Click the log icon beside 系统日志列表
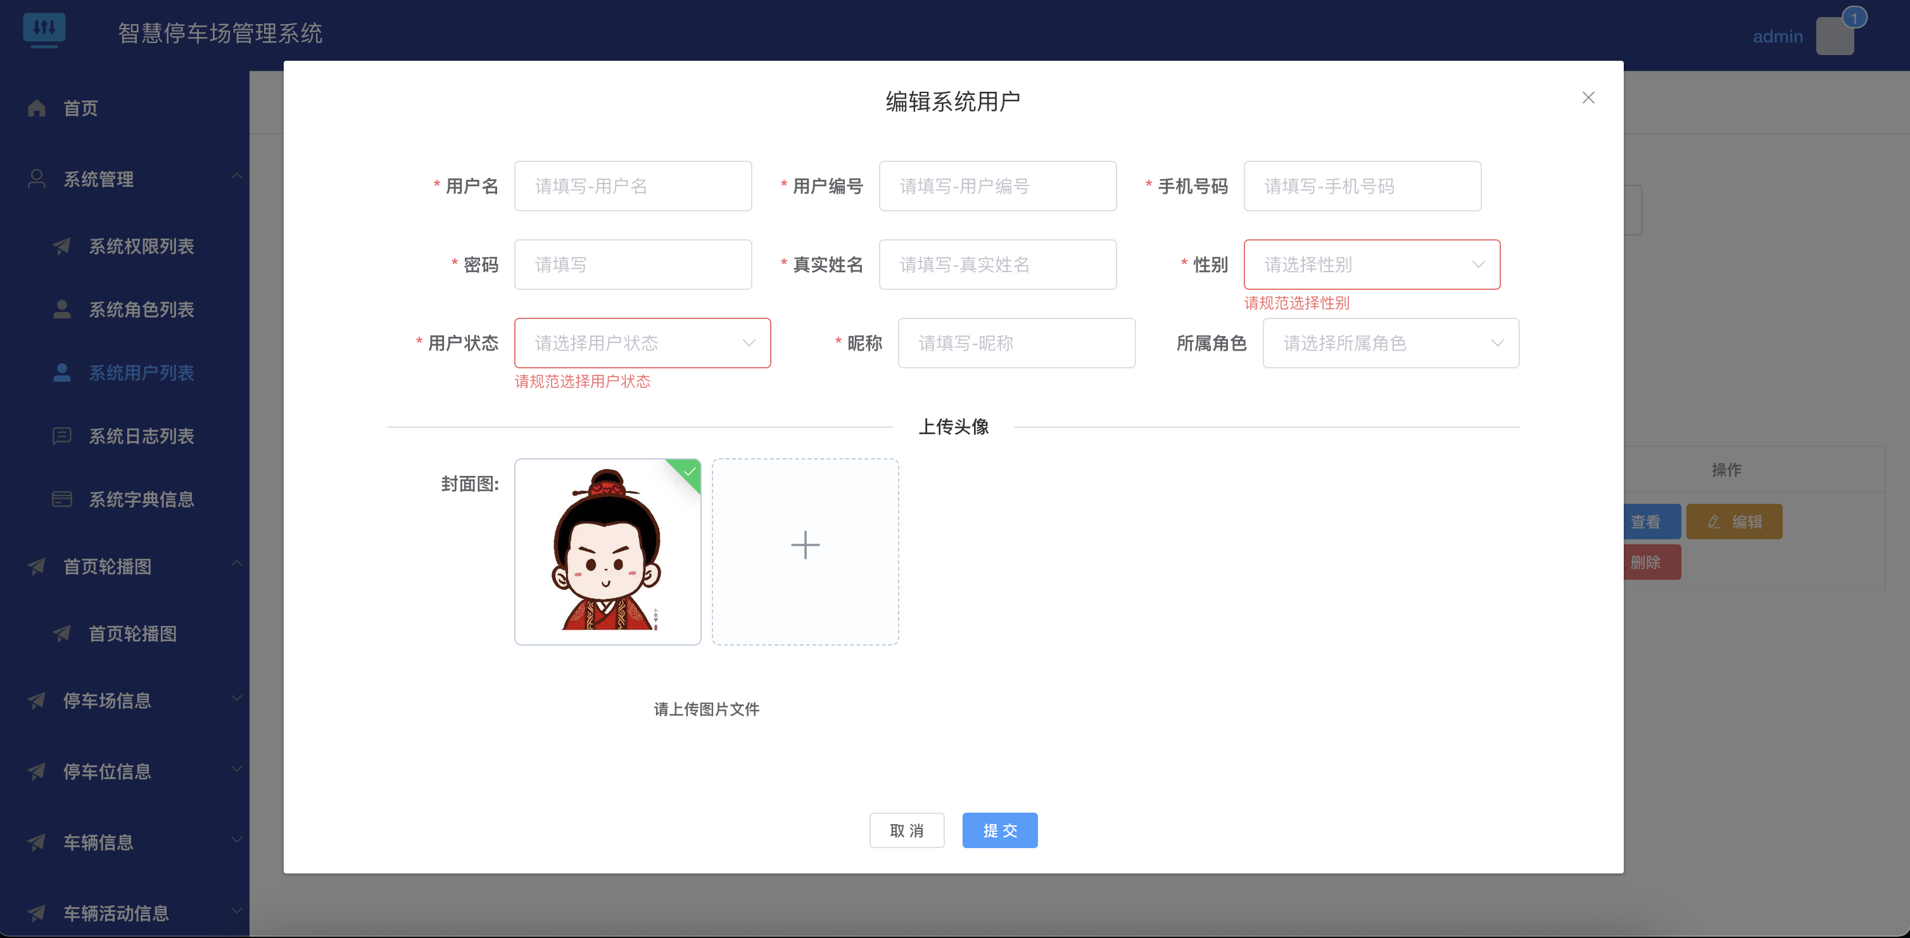 [61, 435]
